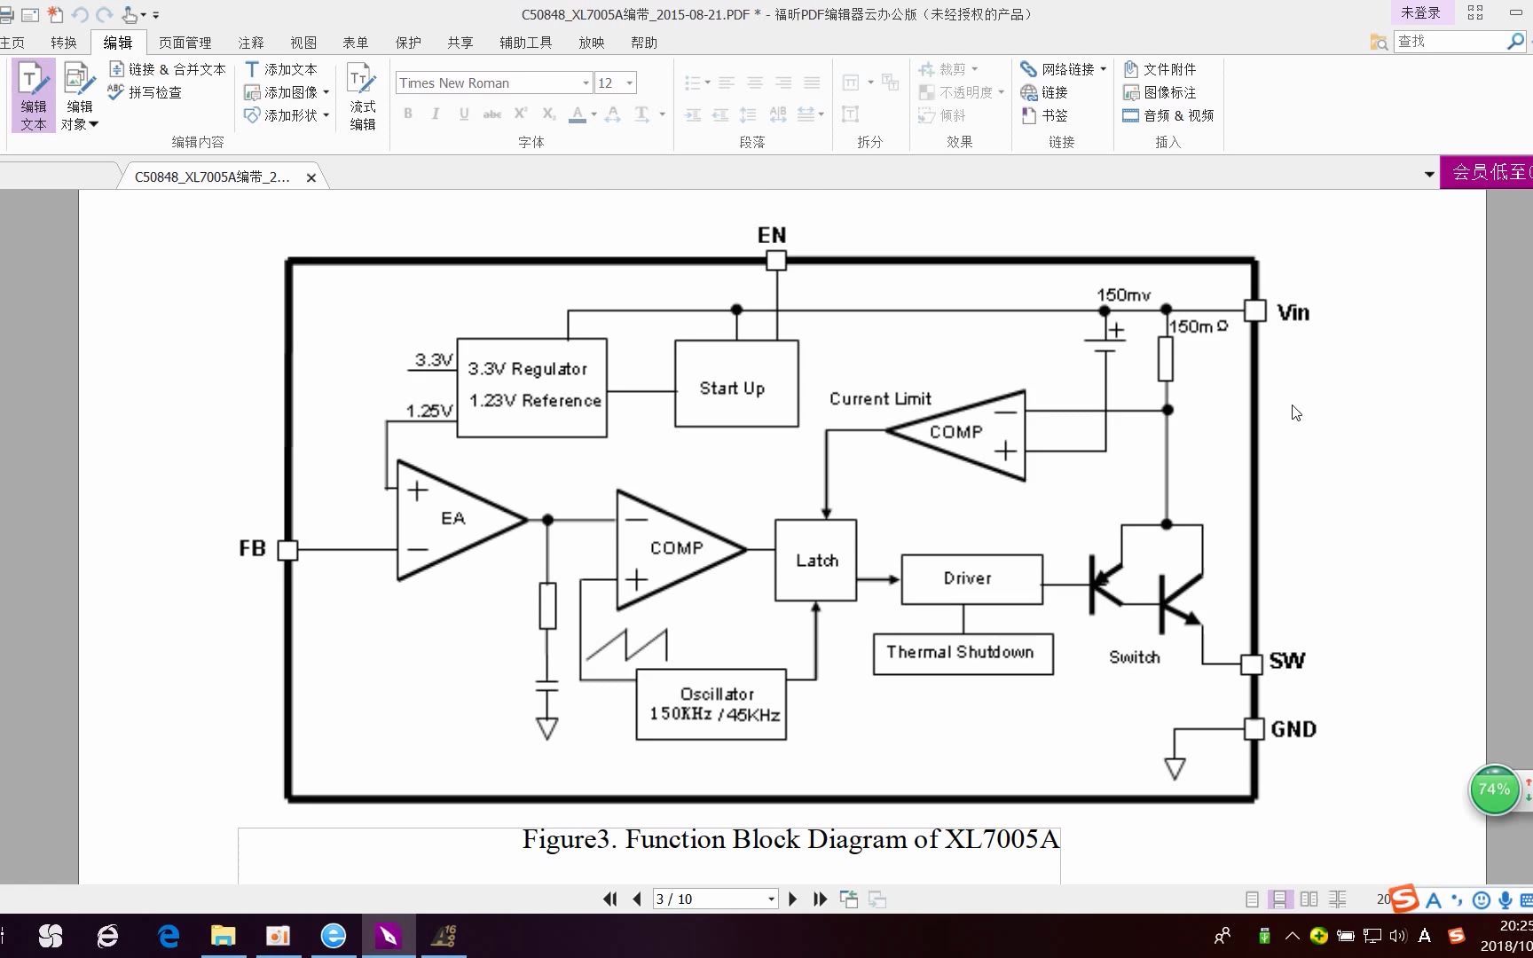Viewport: 1533px width, 958px height.
Task: Click the 书签 bookmark tool
Action: click(1044, 115)
